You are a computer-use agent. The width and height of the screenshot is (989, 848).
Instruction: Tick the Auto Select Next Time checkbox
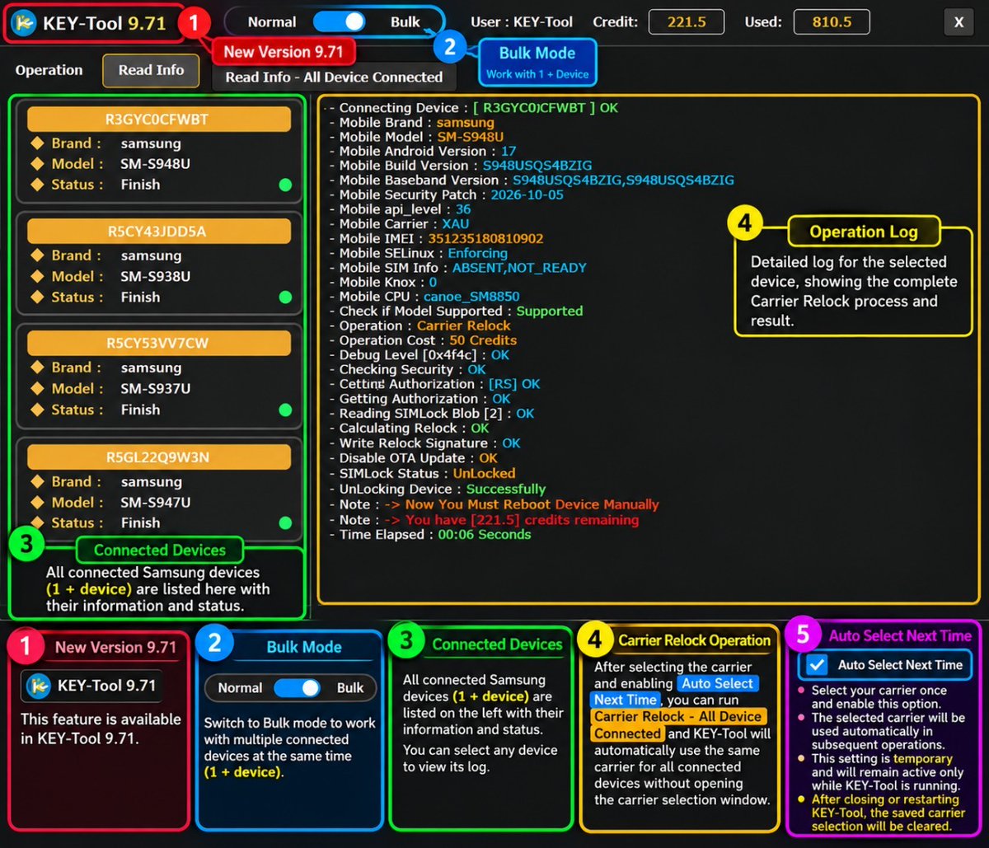point(818,665)
